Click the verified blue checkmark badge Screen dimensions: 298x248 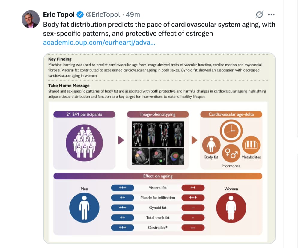[80, 15]
